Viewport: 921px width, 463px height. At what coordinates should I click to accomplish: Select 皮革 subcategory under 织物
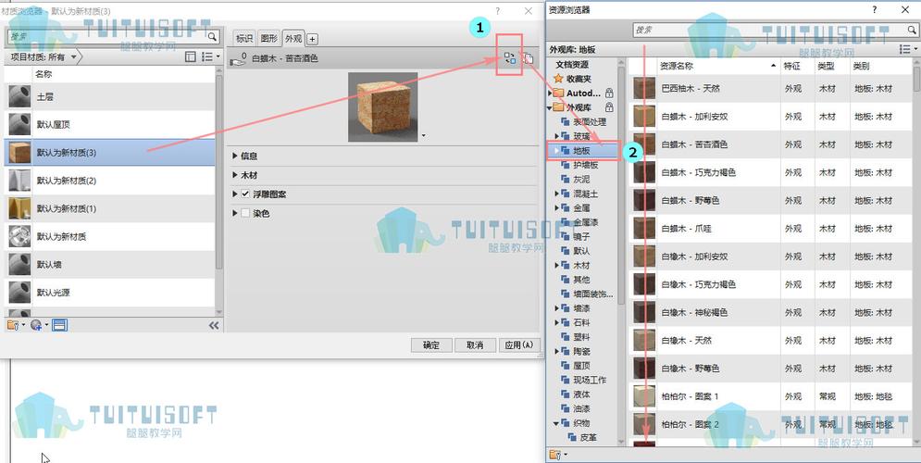coord(588,438)
